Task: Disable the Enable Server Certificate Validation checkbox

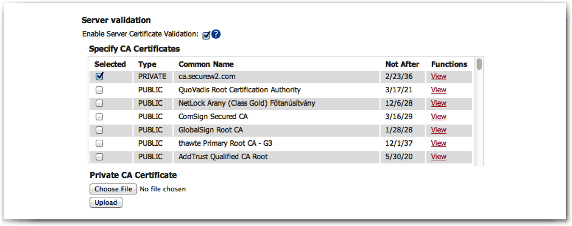Action: click(x=206, y=35)
